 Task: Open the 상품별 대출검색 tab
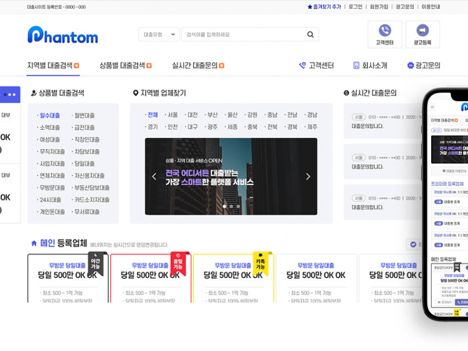125,66
